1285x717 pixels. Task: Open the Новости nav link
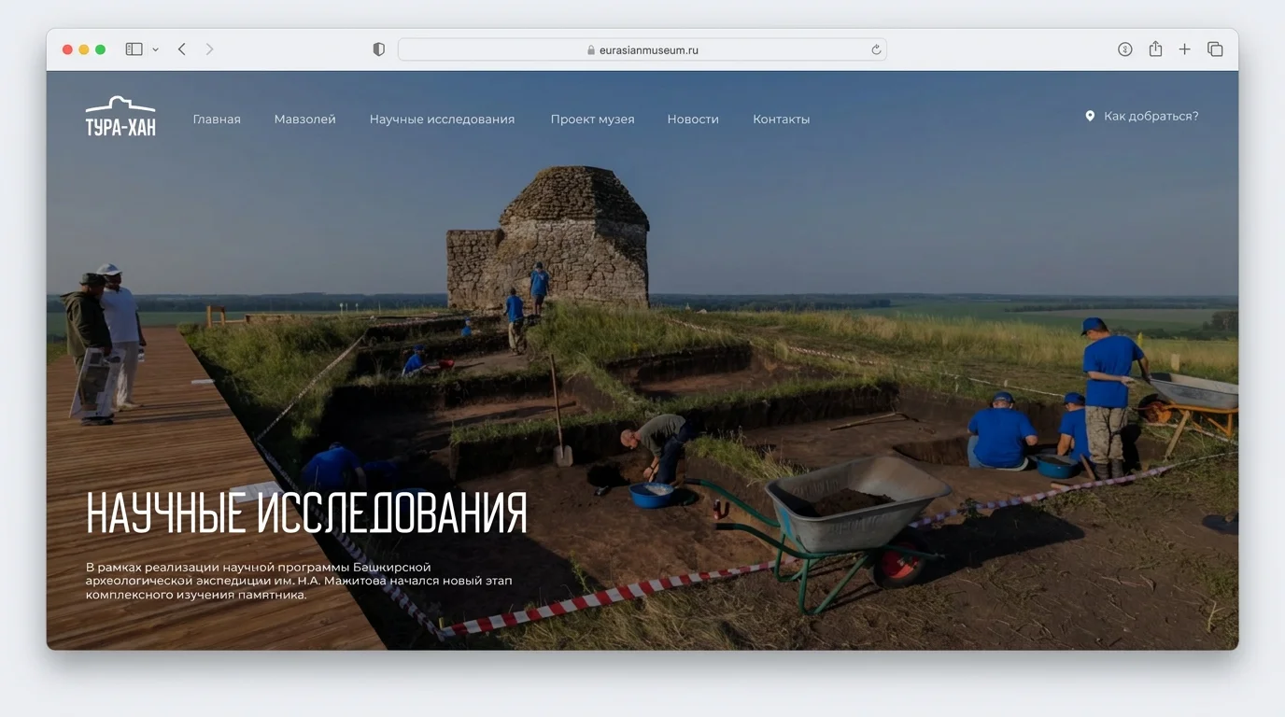click(x=693, y=119)
